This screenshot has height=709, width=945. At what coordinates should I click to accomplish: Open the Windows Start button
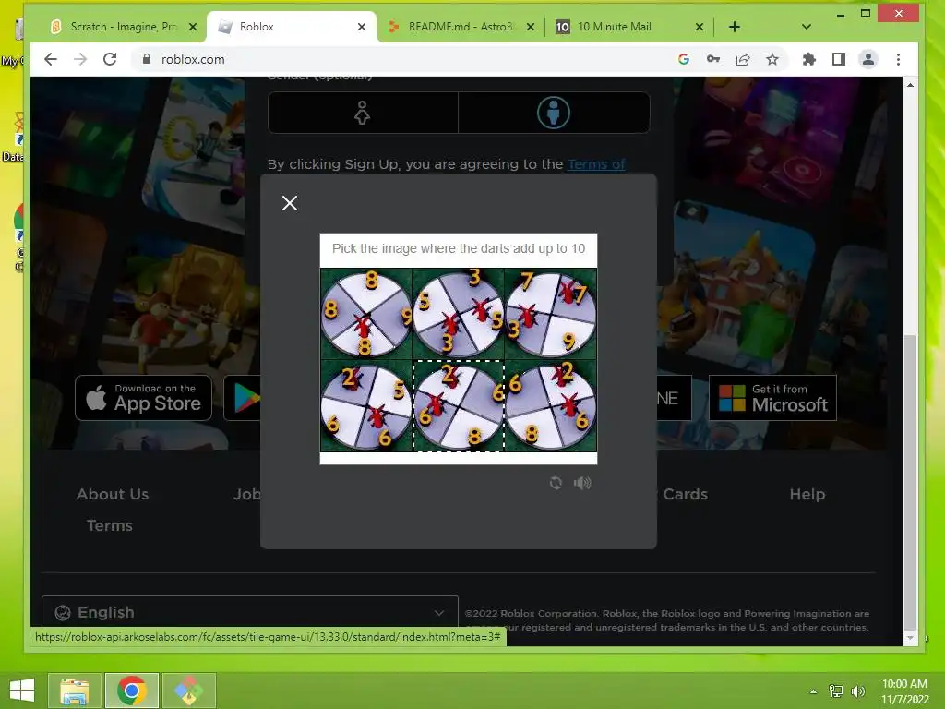(x=22, y=691)
